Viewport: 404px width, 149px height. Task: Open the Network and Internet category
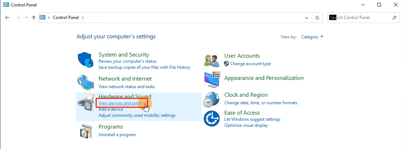(x=125, y=78)
